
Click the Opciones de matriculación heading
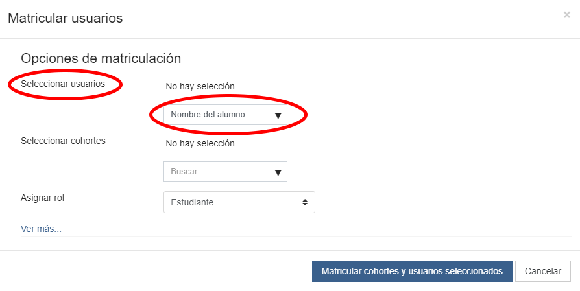coord(101,58)
